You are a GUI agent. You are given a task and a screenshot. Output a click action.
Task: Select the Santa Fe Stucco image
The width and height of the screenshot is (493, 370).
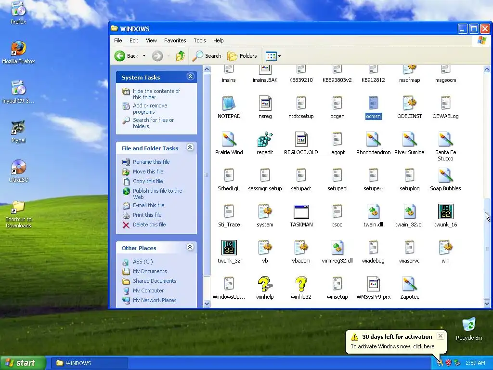click(x=445, y=139)
